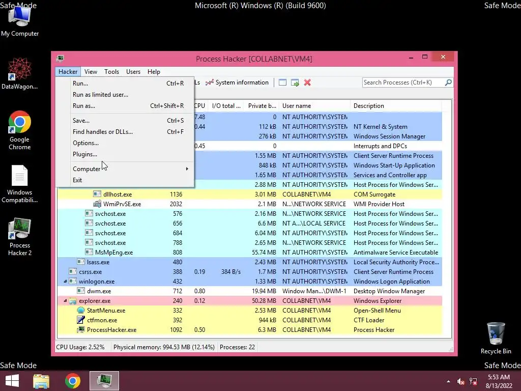This screenshot has height=391, width=521.
Task: Click the Windows Start button
Action: 12,381
